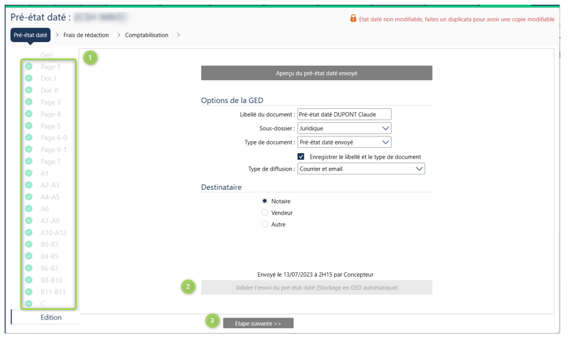This screenshot has height=341, width=573.
Task: Click the Libellé du document input field
Action: [x=344, y=114]
